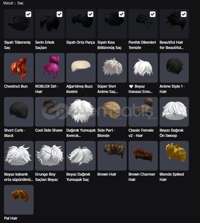The image size is (200, 223).
Task: Select the Ağartılmış Buzz Kesimi hair
Action: click(81, 68)
